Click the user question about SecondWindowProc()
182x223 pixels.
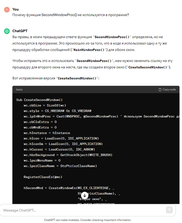pos(70,15)
